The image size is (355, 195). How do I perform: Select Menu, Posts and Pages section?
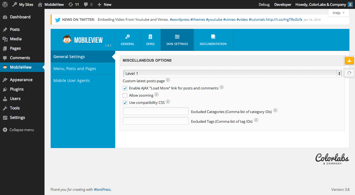pyautogui.click(x=83, y=69)
